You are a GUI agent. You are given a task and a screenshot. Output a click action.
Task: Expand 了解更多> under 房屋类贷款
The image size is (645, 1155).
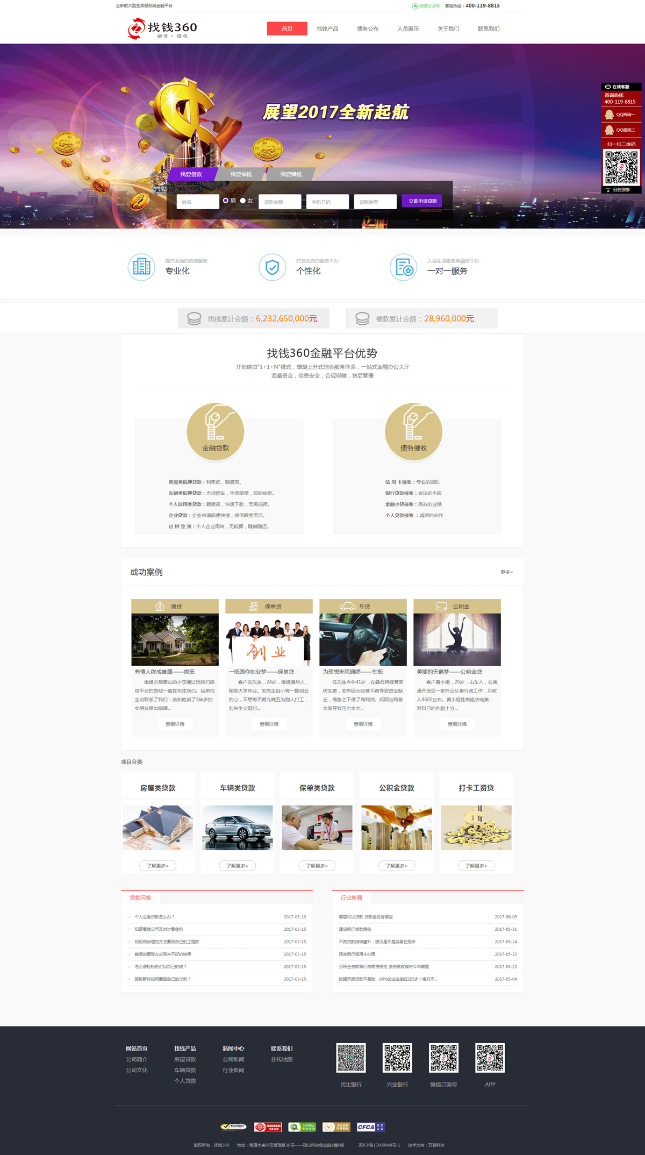point(157,866)
